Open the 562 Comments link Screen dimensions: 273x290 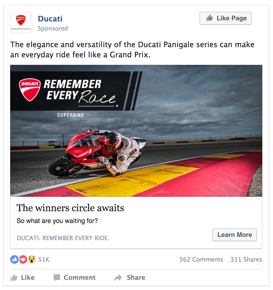201,259
